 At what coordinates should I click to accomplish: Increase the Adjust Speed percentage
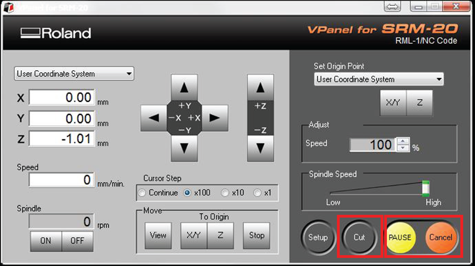403,141
